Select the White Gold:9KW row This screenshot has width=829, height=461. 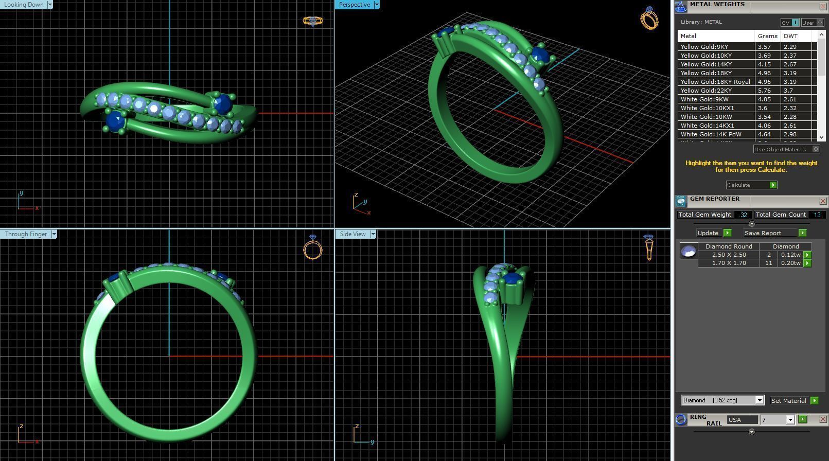point(747,99)
